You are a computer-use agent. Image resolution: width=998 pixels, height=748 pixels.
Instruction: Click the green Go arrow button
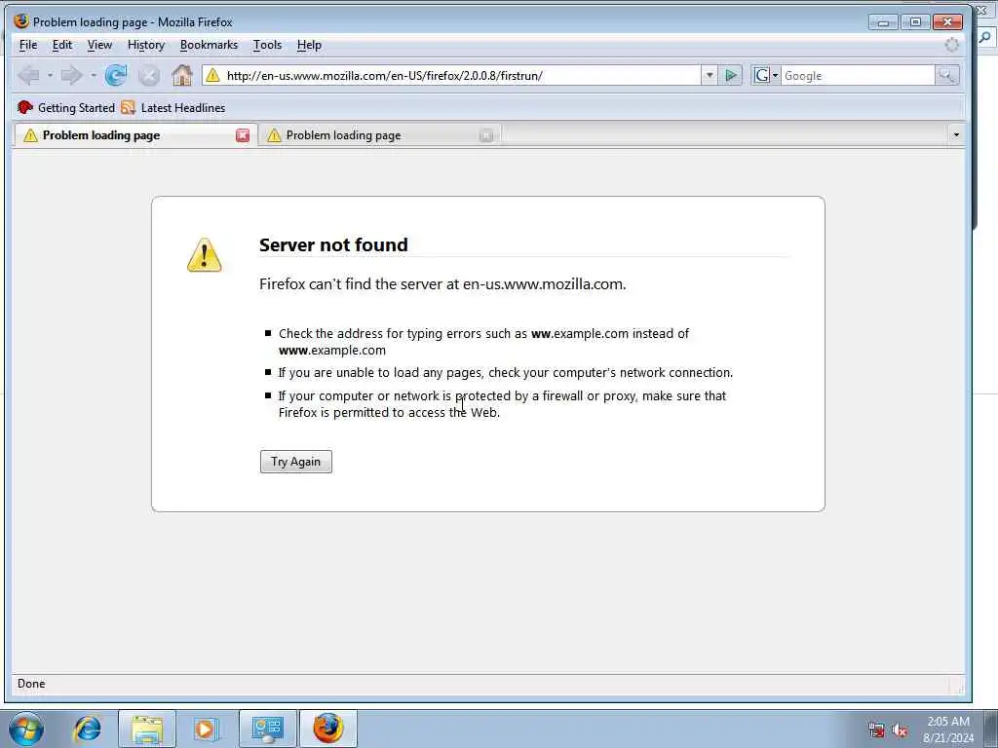pos(731,76)
